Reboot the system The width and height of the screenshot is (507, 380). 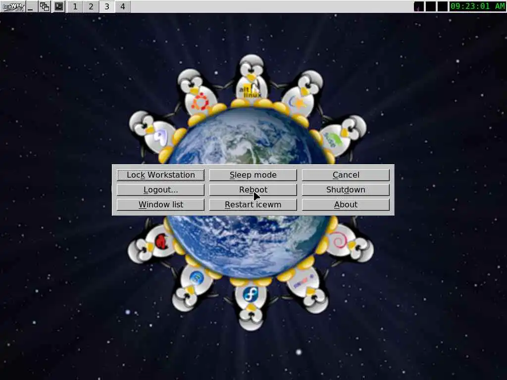253,190
